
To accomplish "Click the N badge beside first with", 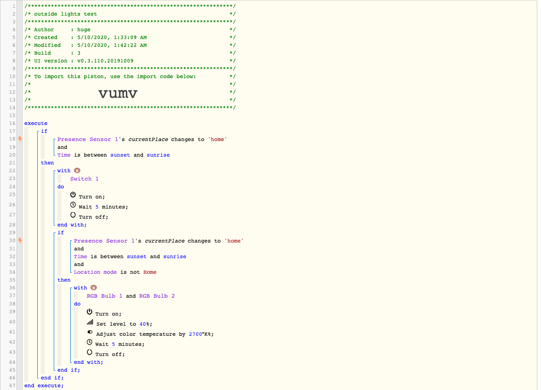I will [x=77, y=170].
